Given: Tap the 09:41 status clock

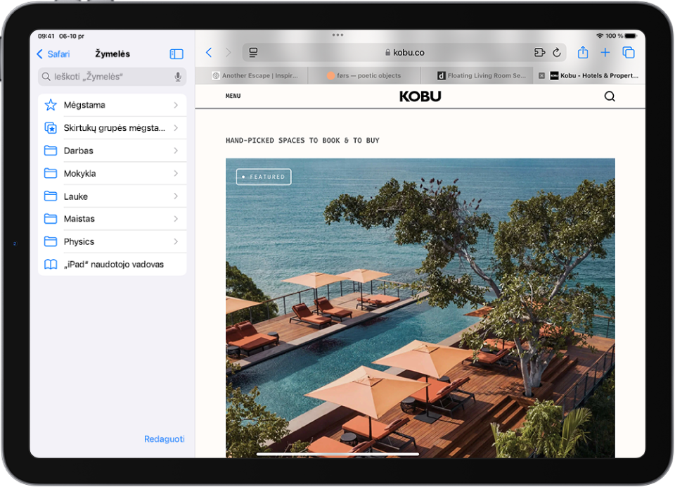Looking at the screenshot, I should 46,36.
